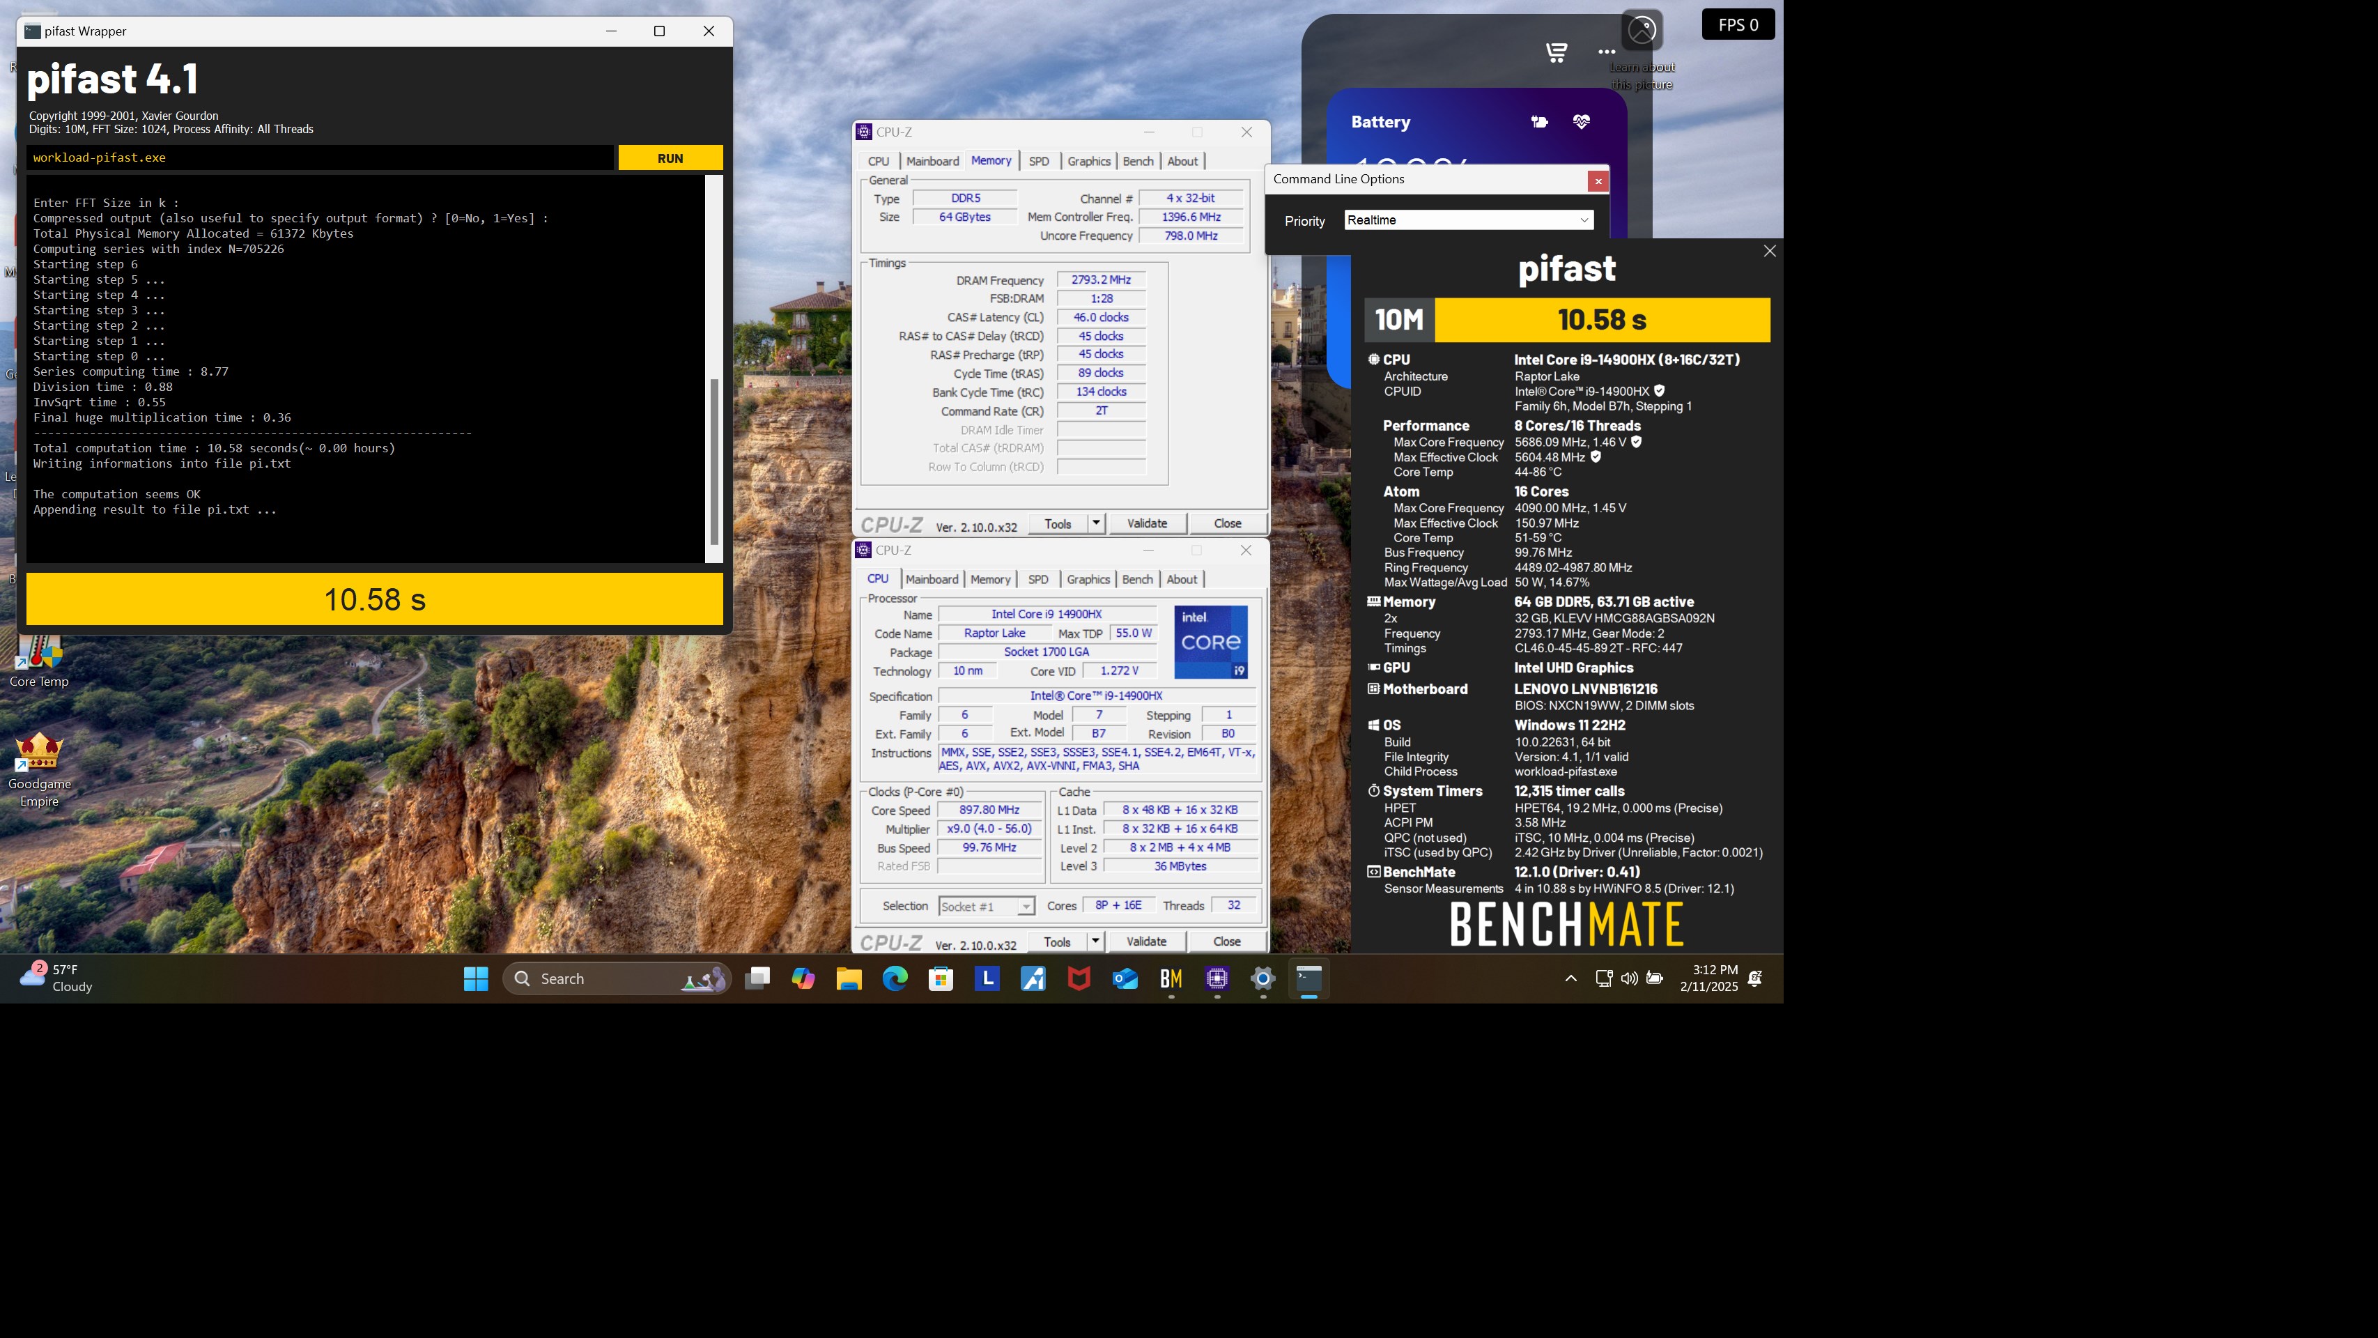This screenshot has width=2378, height=1338.
Task: Open the Selection Socket #1 dropdown
Action: point(986,907)
